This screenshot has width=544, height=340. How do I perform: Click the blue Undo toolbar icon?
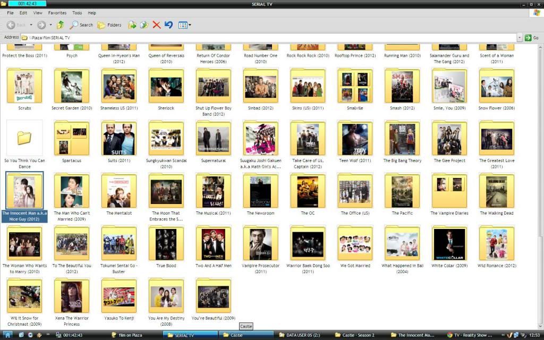(168, 25)
